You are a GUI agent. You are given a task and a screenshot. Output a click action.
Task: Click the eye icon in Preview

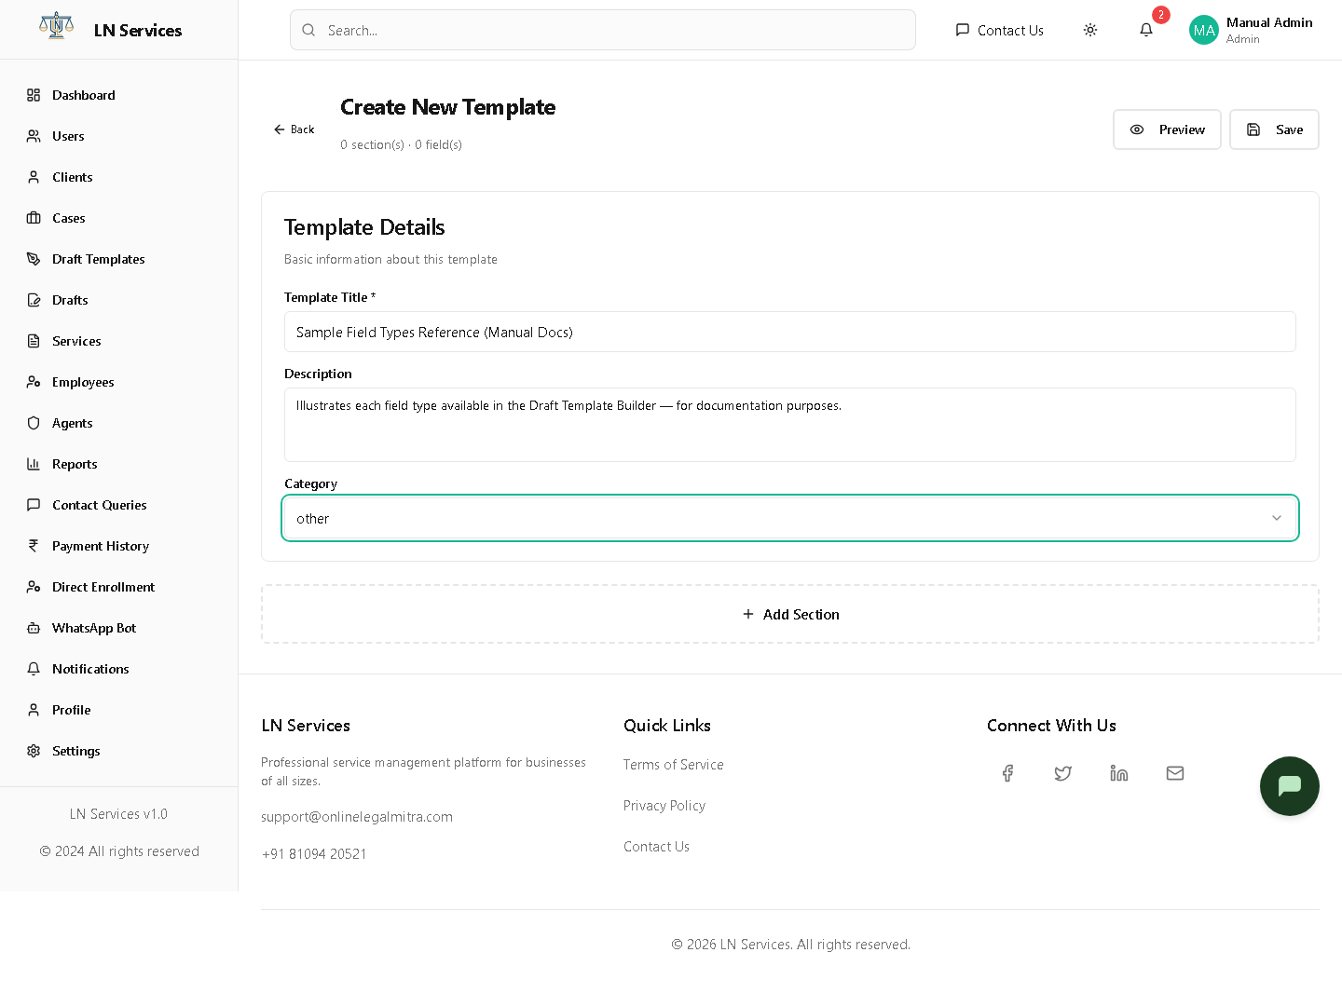(1137, 129)
